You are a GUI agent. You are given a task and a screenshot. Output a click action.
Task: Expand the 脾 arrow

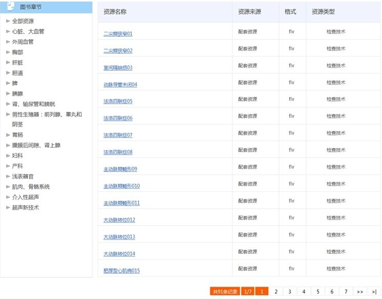tap(8, 84)
